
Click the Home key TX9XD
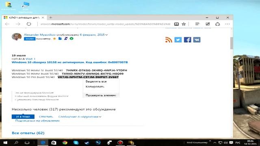pos(93,74)
